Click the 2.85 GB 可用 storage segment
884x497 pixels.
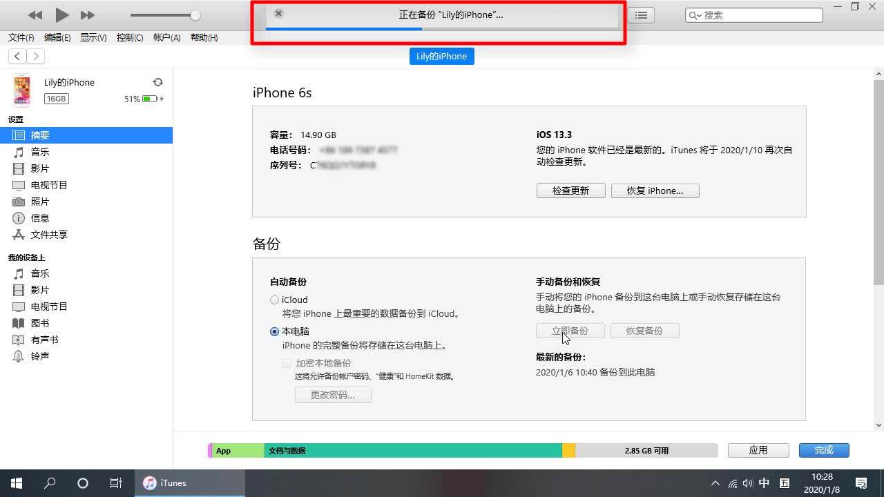pyautogui.click(x=646, y=451)
